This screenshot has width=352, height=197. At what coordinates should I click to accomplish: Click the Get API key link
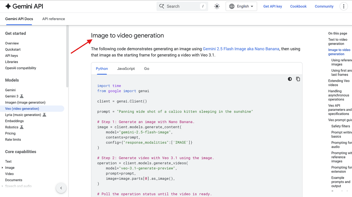(x=273, y=6)
